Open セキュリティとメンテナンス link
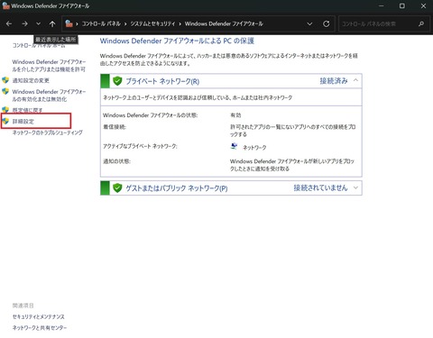The image size is (433, 338). (39, 316)
